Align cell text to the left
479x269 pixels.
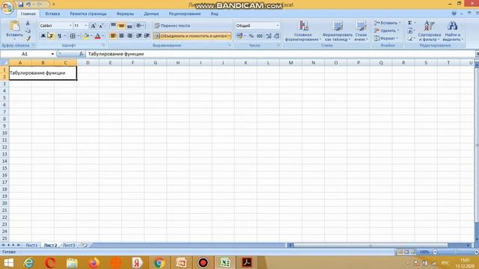[x=113, y=36]
